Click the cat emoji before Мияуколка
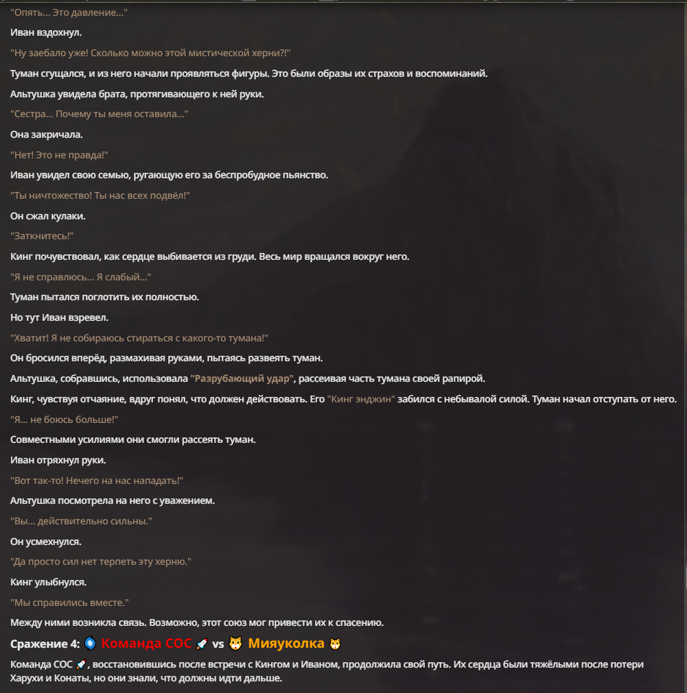Image resolution: width=687 pixels, height=693 pixels. click(x=235, y=644)
